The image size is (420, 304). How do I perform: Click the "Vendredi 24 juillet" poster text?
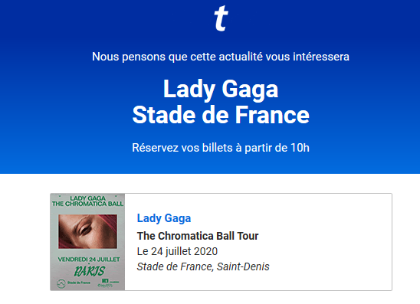[x=89, y=260]
